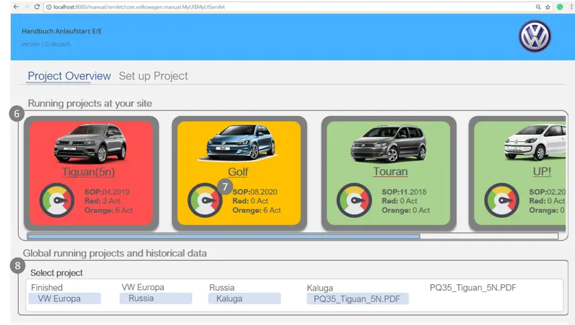This screenshot has width=575, height=325.
Task: Click the Volkswagen logo in header
Action: click(535, 36)
